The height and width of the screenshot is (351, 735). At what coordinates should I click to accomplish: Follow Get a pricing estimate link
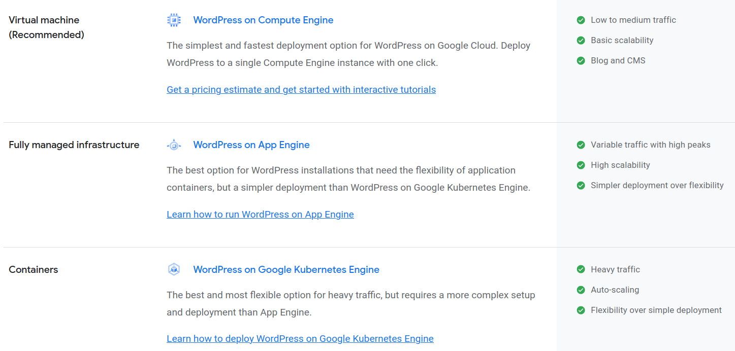pos(301,90)
